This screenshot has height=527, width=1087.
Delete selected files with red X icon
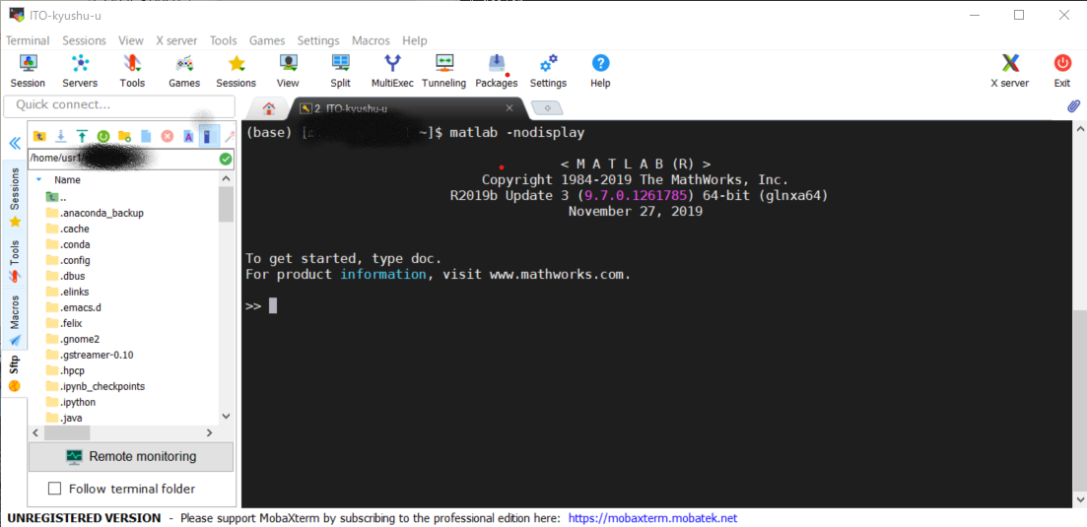(168, 136)
